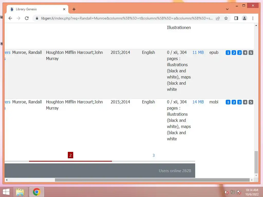Click the Users online 2828 text
Image resolution: width=263 pixels, height=197 pixels.
point(175,171)
